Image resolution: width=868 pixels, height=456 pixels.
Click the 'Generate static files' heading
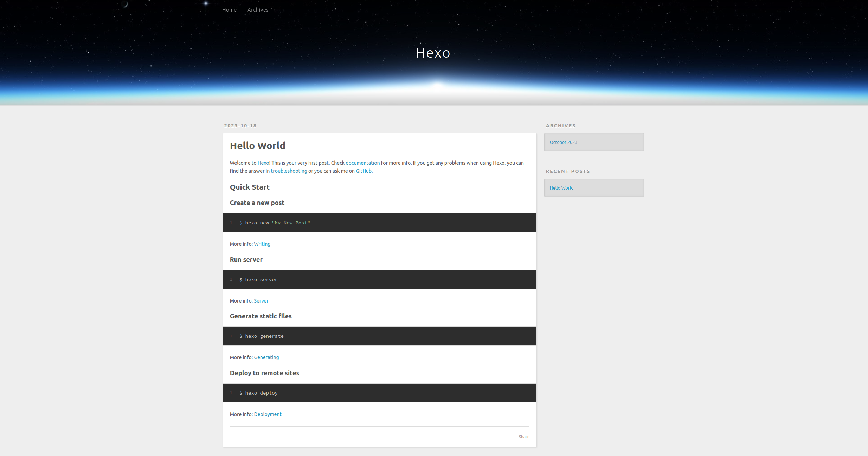261,316
